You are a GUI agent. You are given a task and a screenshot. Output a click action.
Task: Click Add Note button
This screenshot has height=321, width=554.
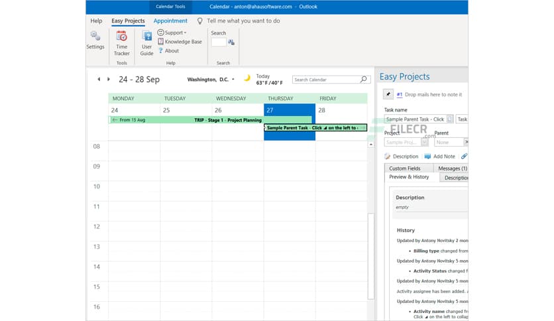coord(440,157)
